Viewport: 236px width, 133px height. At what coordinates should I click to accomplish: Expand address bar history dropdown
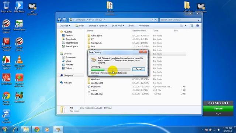(x=152, y=20)
